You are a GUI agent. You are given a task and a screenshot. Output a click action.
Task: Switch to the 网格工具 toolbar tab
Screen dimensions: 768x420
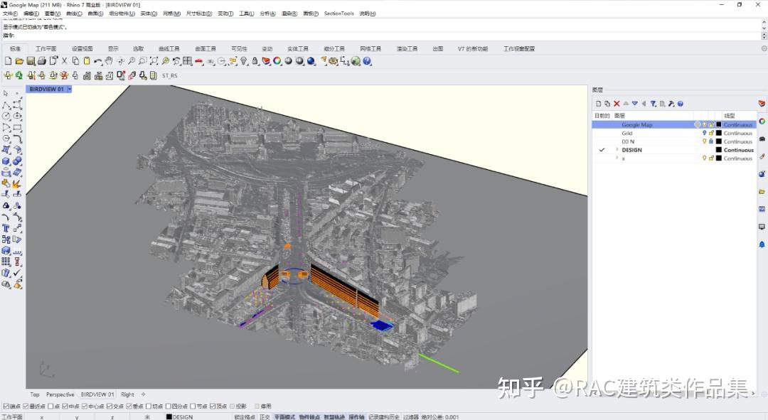coord(370,49)
